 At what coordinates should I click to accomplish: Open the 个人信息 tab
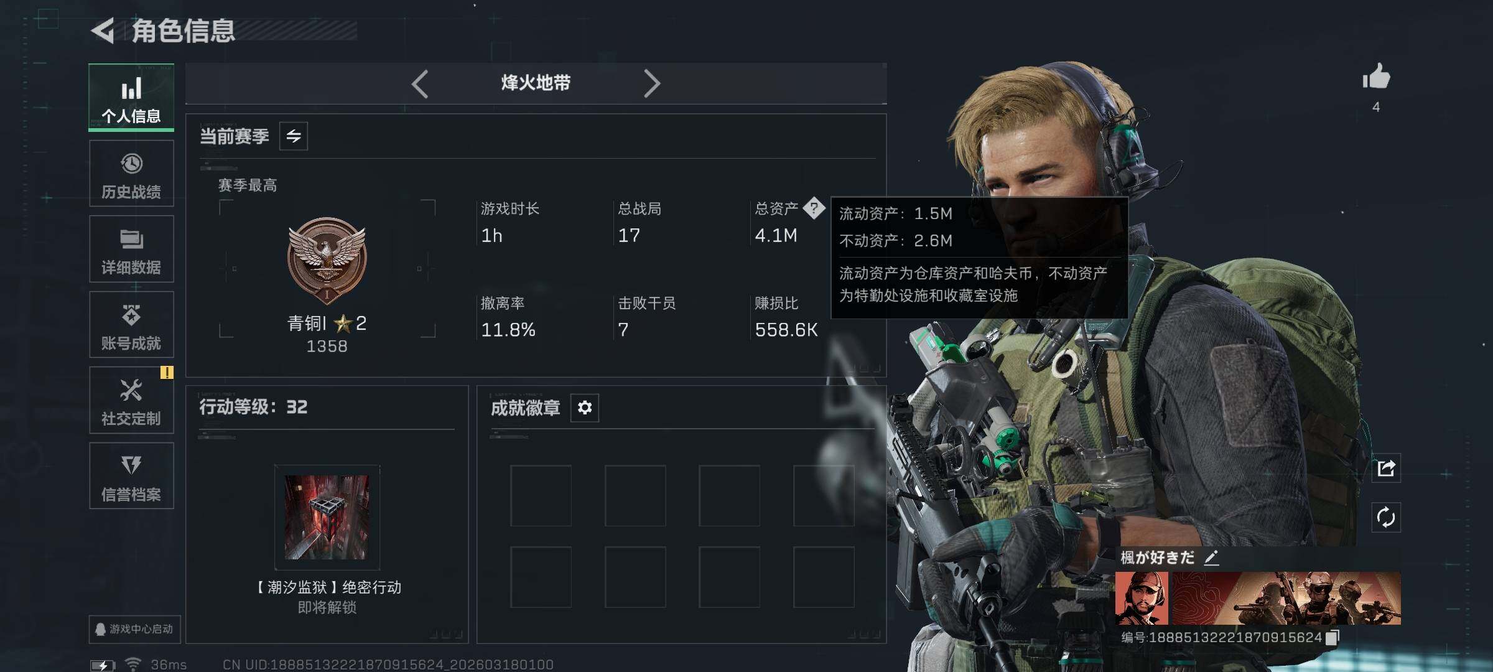point(131,97)
